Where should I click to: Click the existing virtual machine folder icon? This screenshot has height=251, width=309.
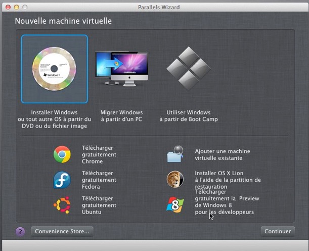click(x=175, y=154)
